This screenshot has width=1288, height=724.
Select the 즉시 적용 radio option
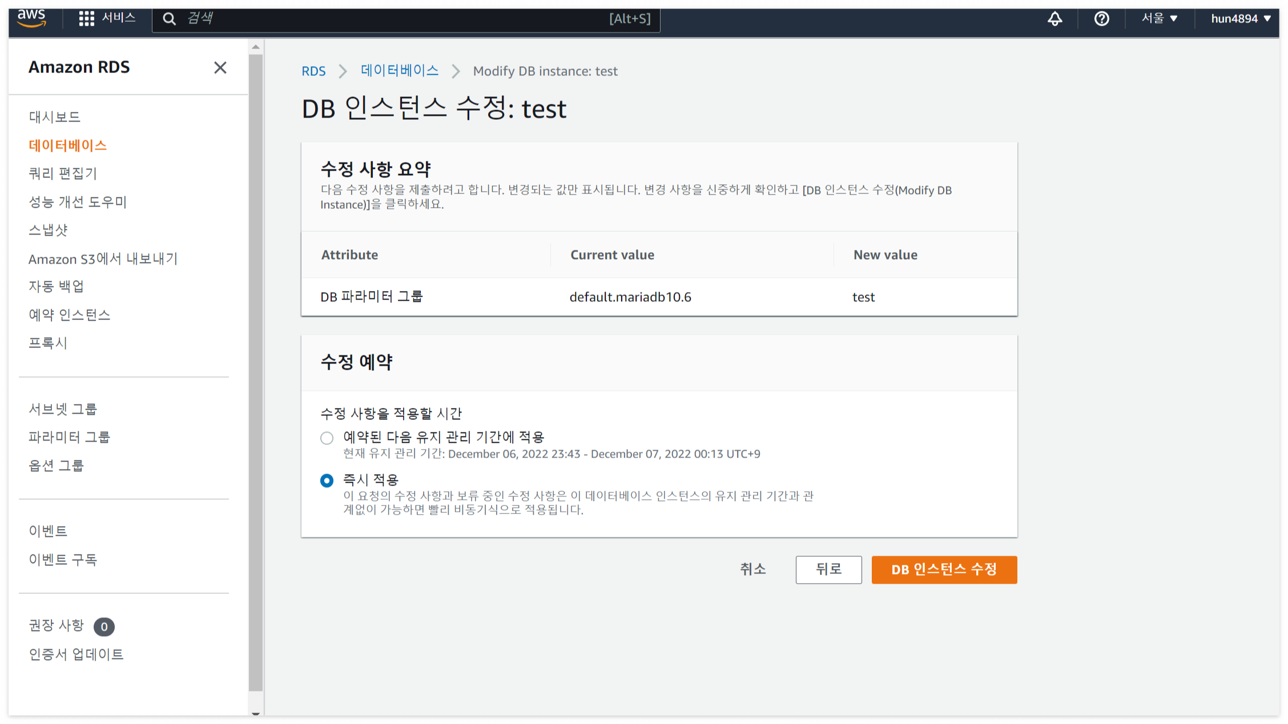coord(327,480)
